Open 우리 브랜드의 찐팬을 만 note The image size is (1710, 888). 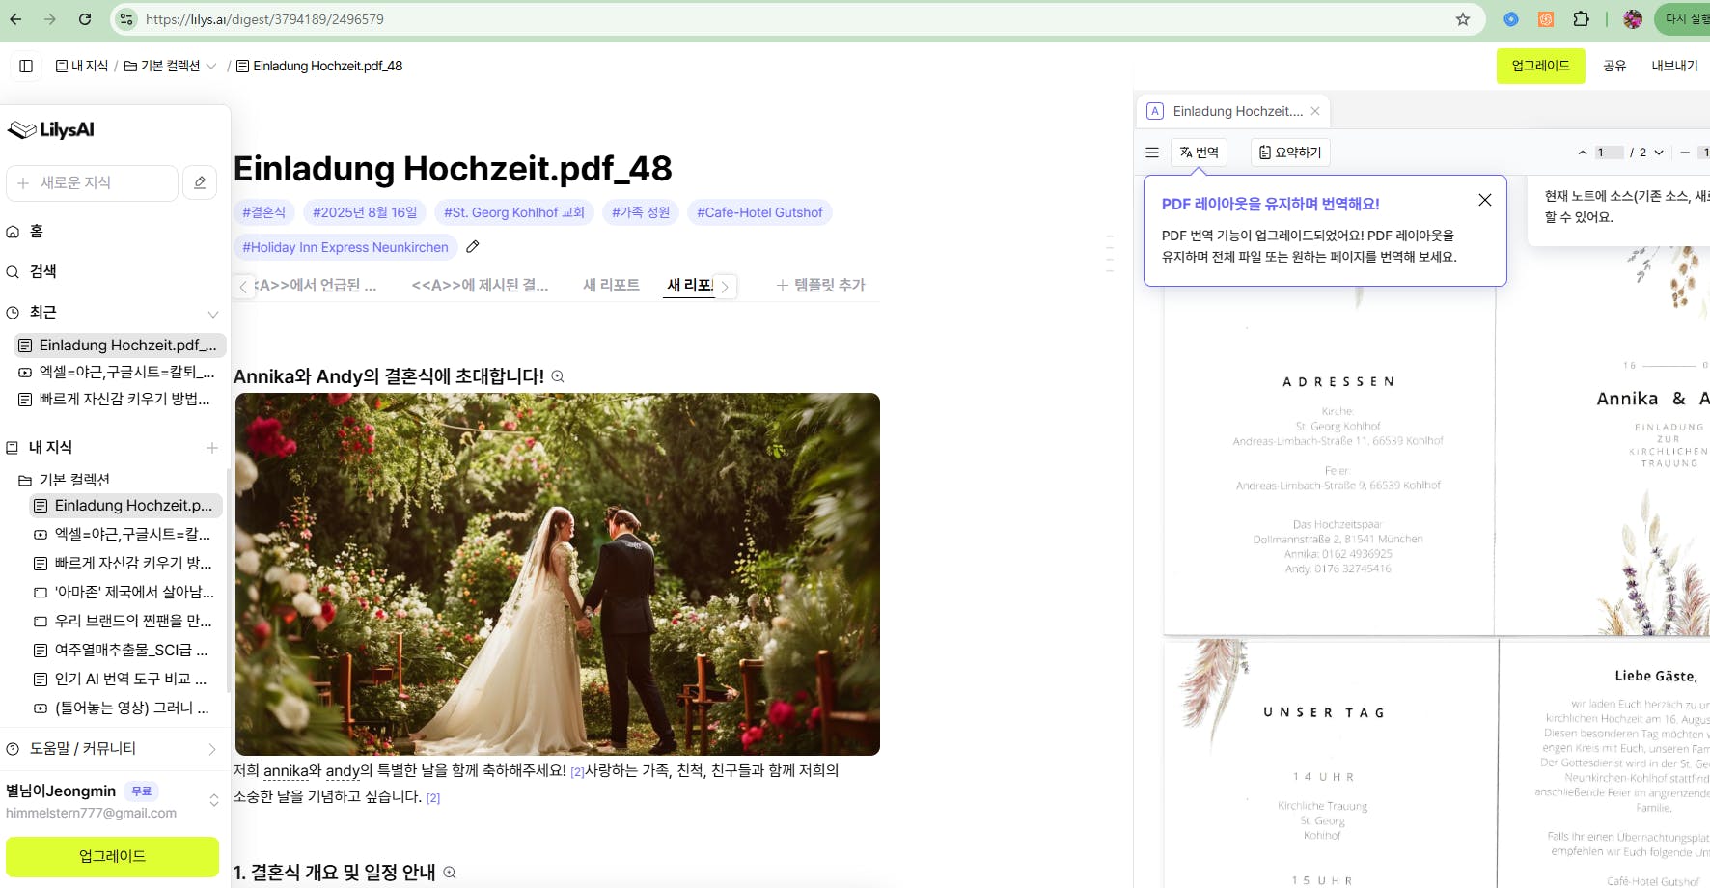point(126,621)
